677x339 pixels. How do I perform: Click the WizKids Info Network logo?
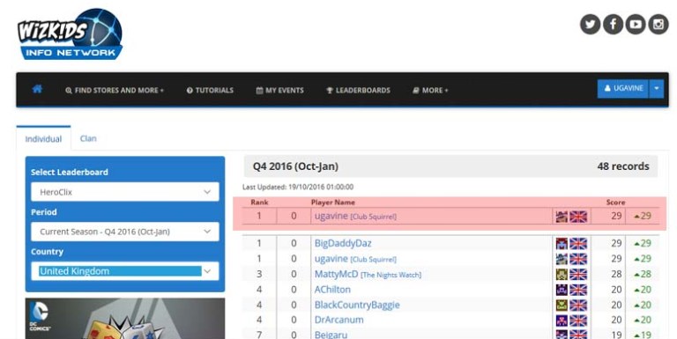click(70, 34)
